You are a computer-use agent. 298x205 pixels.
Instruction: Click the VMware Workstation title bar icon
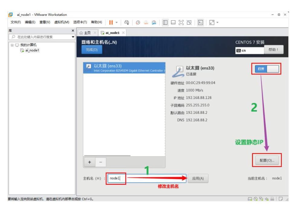pos(11,15)
